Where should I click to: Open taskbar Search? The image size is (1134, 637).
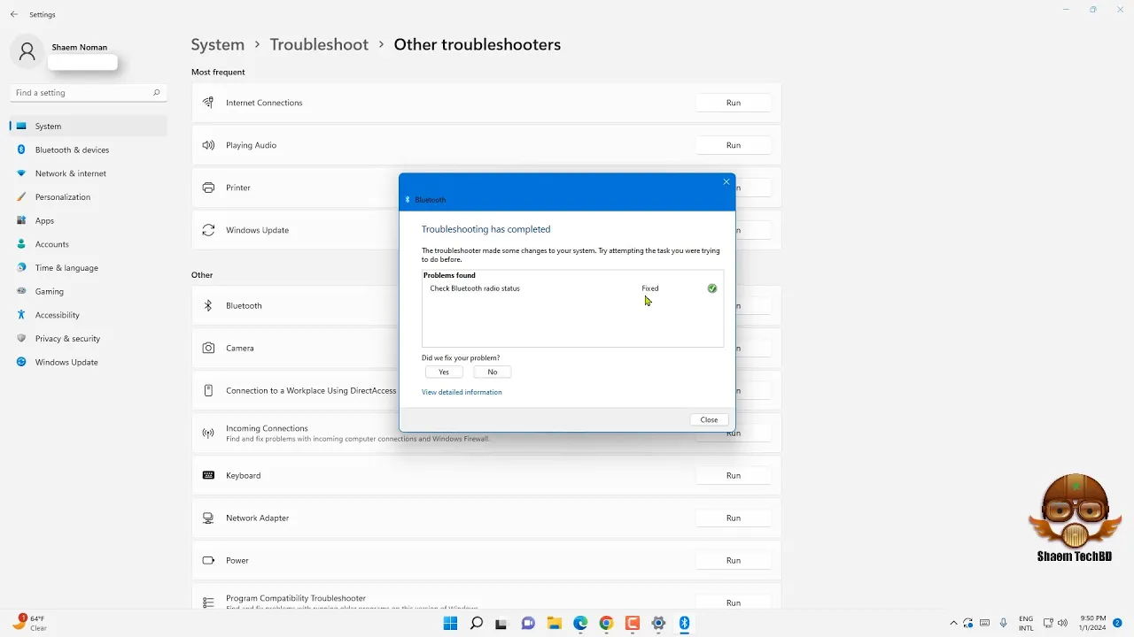(476, 623)
